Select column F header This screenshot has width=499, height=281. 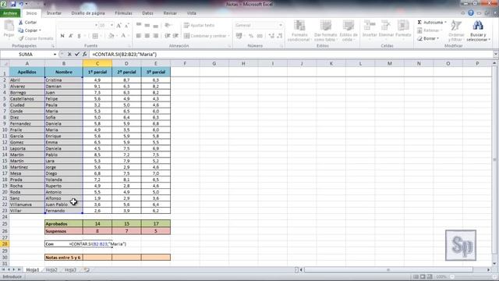pos(185,63)
